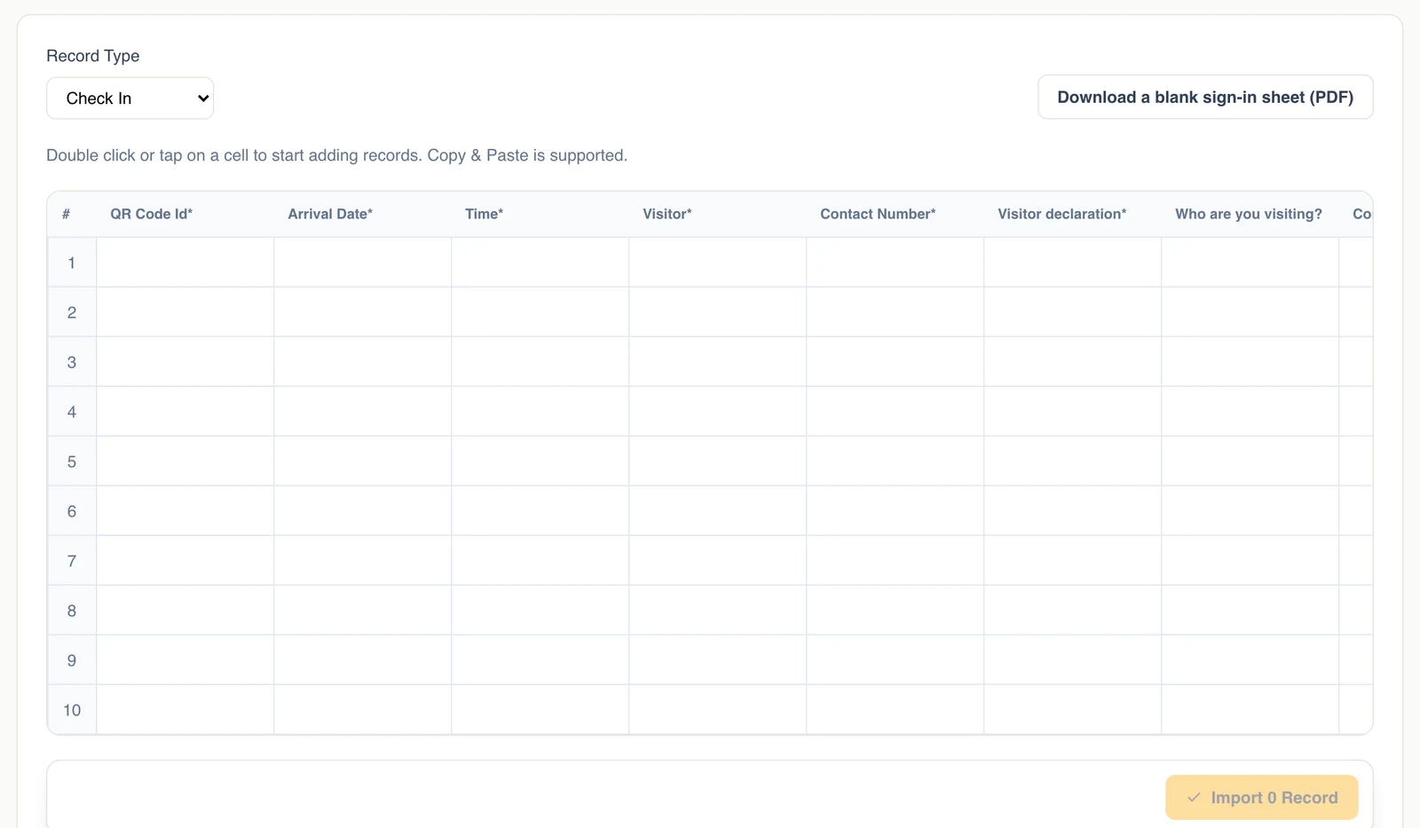Click QR Code Id cell in row 1
Screen dimensions: 1420x828
[x=185, y=263]
